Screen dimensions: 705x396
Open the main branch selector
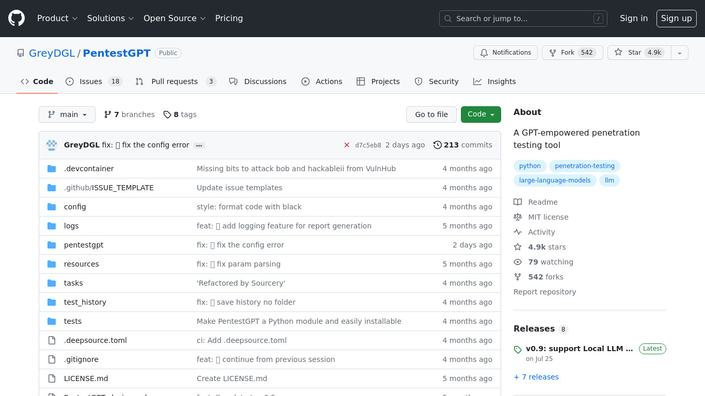click(x=67, y=114)
